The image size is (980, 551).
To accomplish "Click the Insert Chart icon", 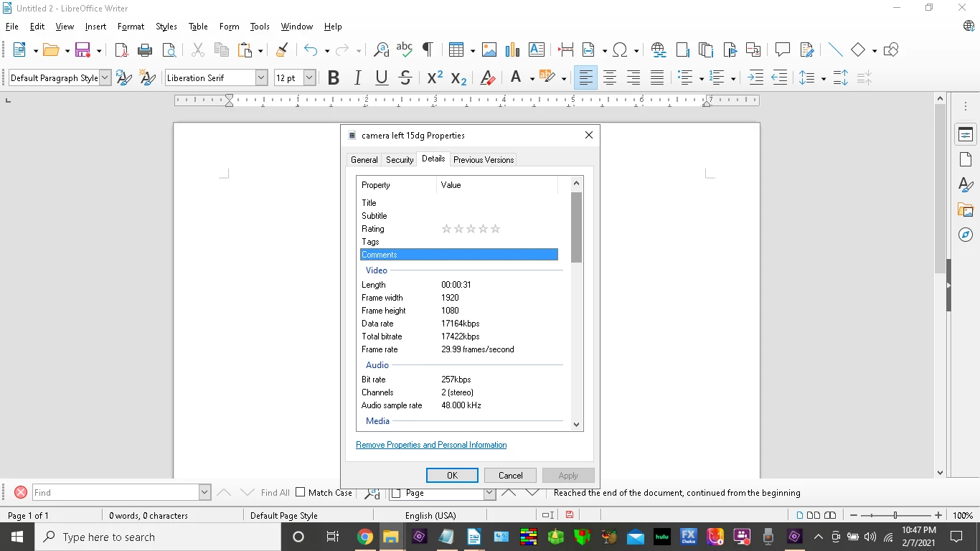I will tap(512, 50).
